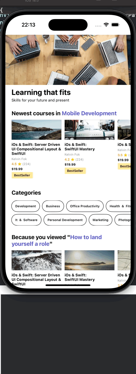The image size is (136, 374).
Task: Open the ocean waves course thumbnail
Action: (36, 260)
